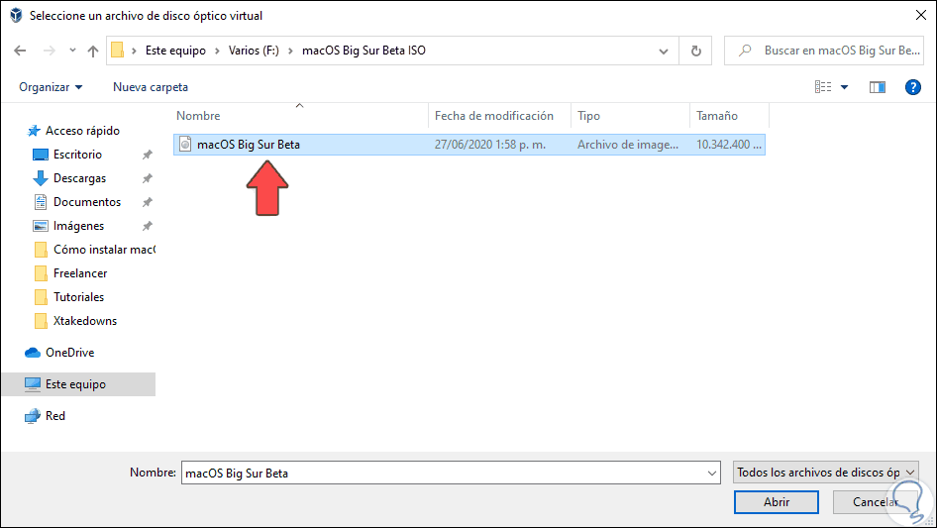Refresh the current folder view
The height and width of the screenshot is (528, 937).
click(x=695, y=51)
